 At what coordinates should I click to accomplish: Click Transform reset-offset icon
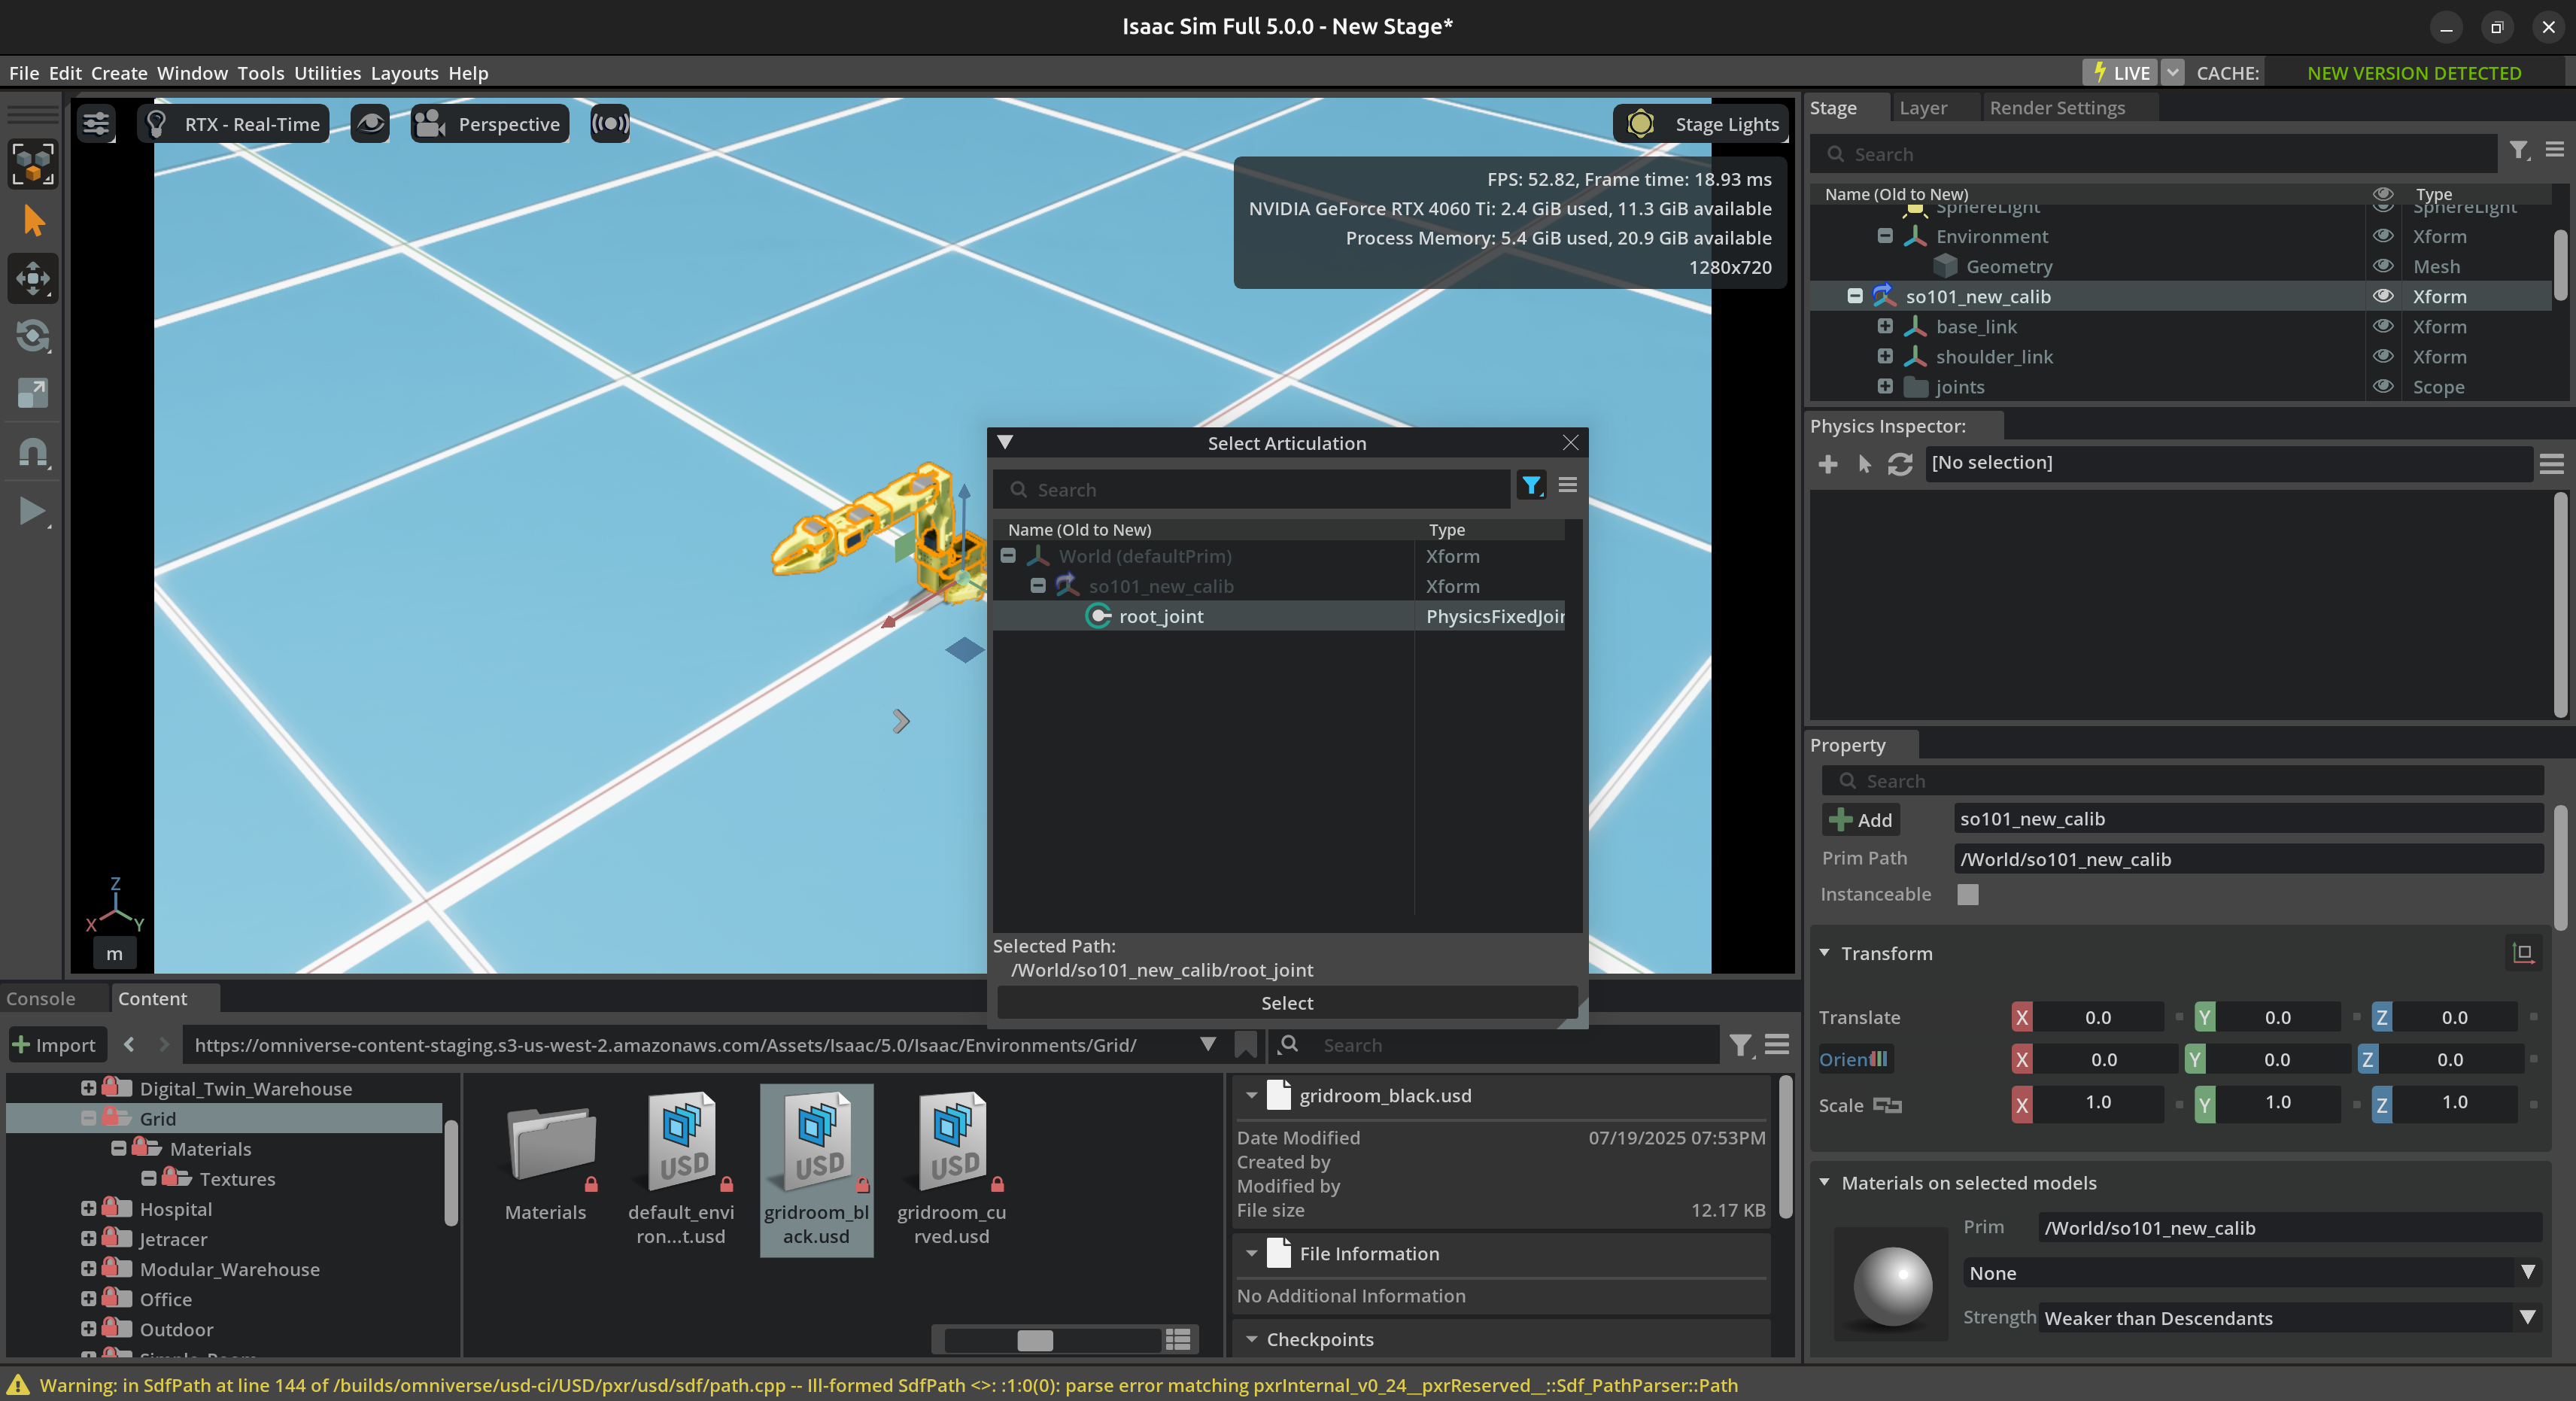point(2523,953)
